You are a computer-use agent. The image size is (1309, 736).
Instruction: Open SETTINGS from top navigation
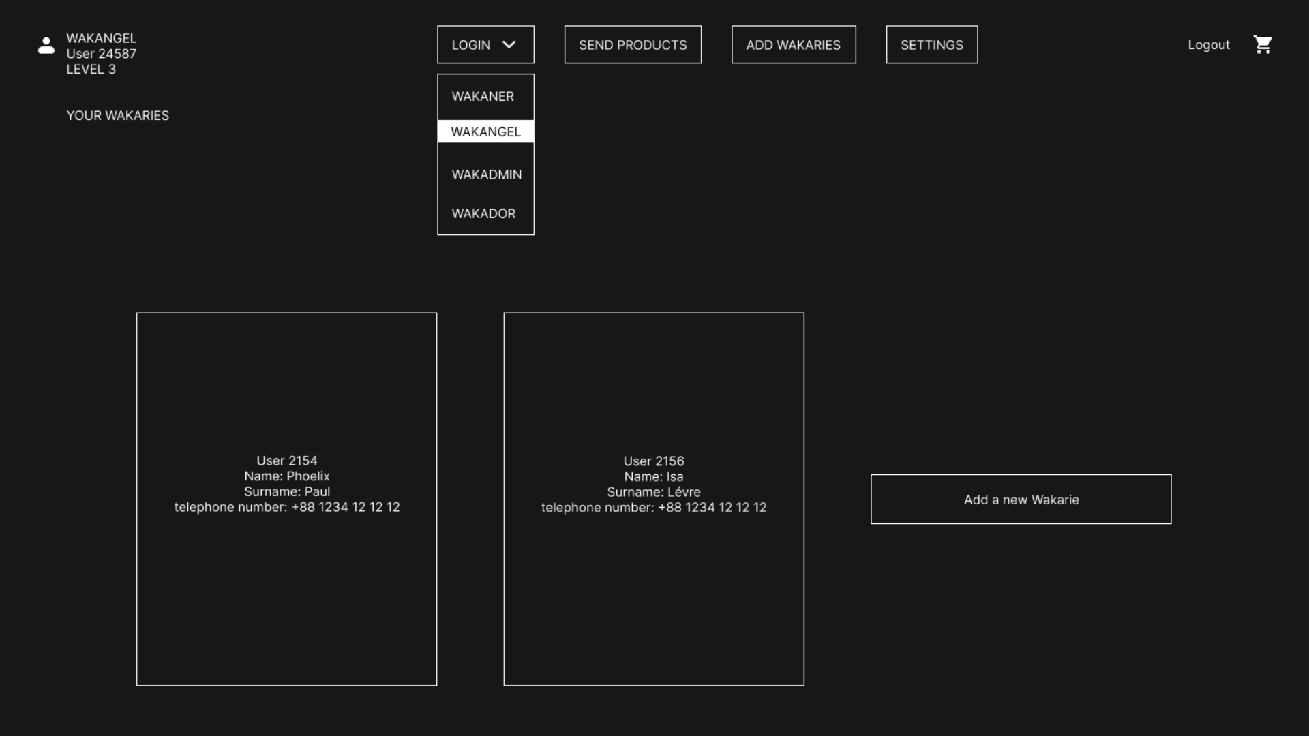tap(931, 45)
